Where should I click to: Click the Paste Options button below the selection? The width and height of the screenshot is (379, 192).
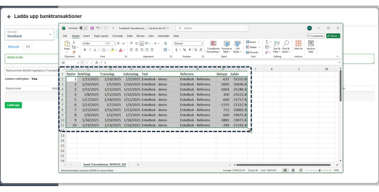point(250,130)
